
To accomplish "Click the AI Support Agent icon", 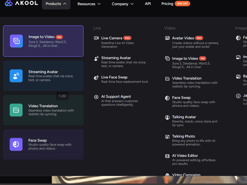I will click(96, 97).
